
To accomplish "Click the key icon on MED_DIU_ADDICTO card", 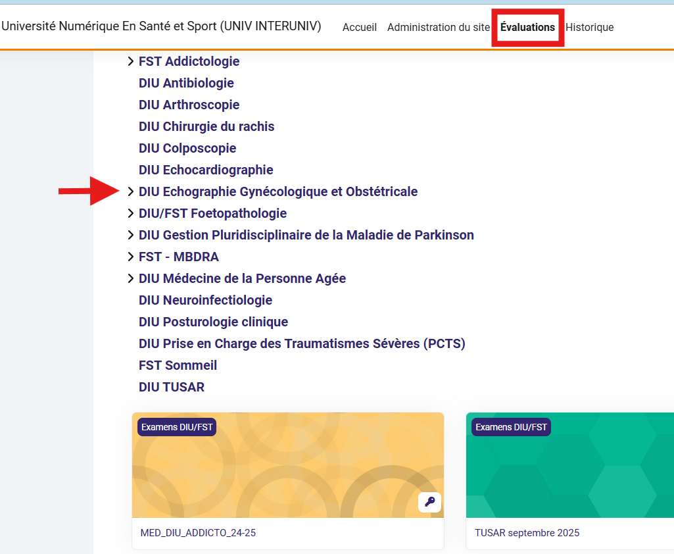I will pos(429,502).
